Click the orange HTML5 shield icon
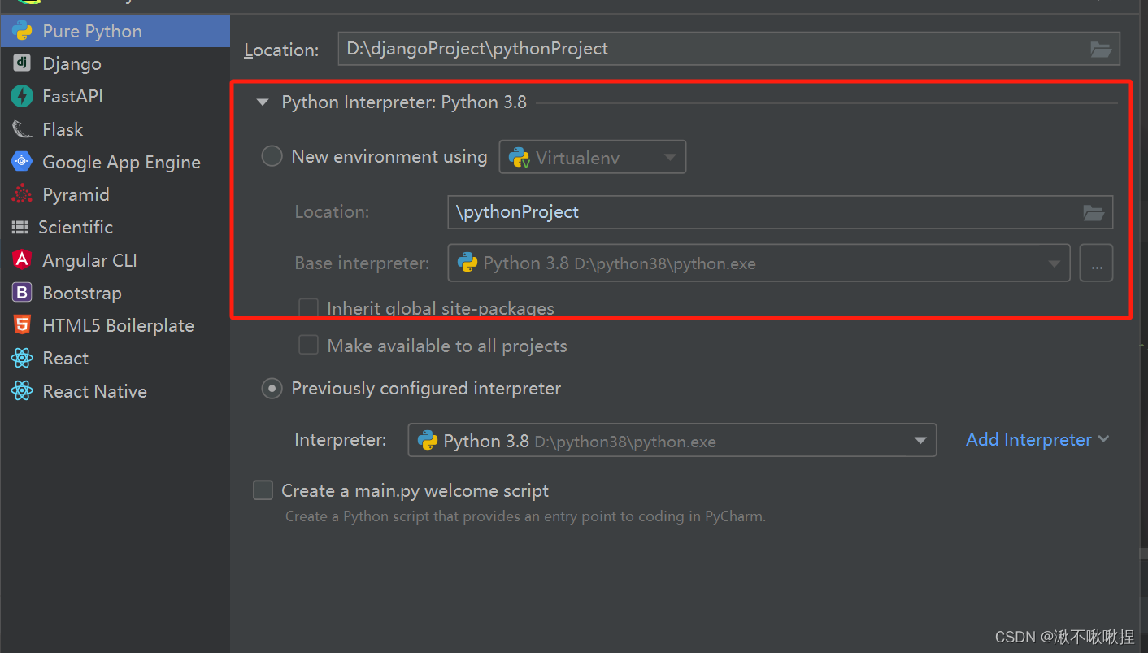This screenshot has height=653, width=1148. pos(22,325)
